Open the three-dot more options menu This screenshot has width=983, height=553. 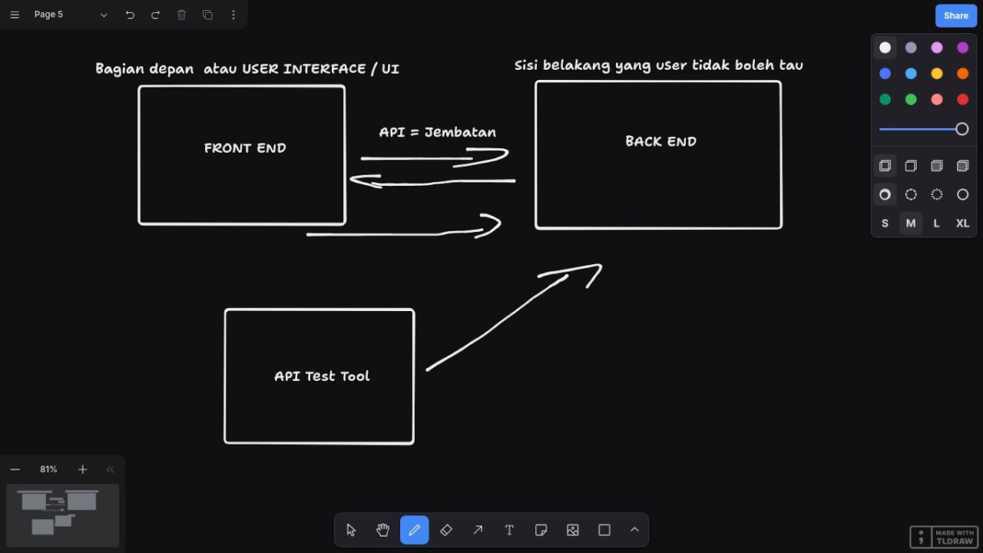(x=233, y=15)
